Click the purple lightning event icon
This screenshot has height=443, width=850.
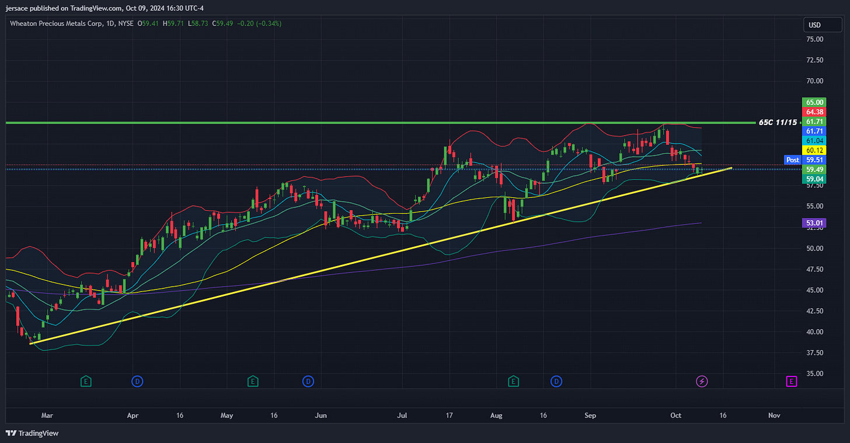click(702, 381)
